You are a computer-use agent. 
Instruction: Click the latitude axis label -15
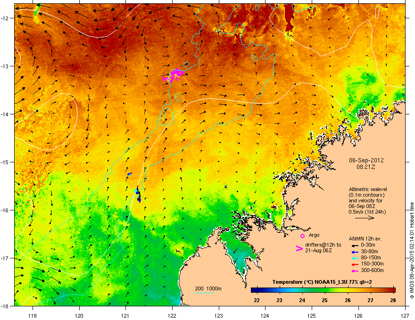point(5,162)
